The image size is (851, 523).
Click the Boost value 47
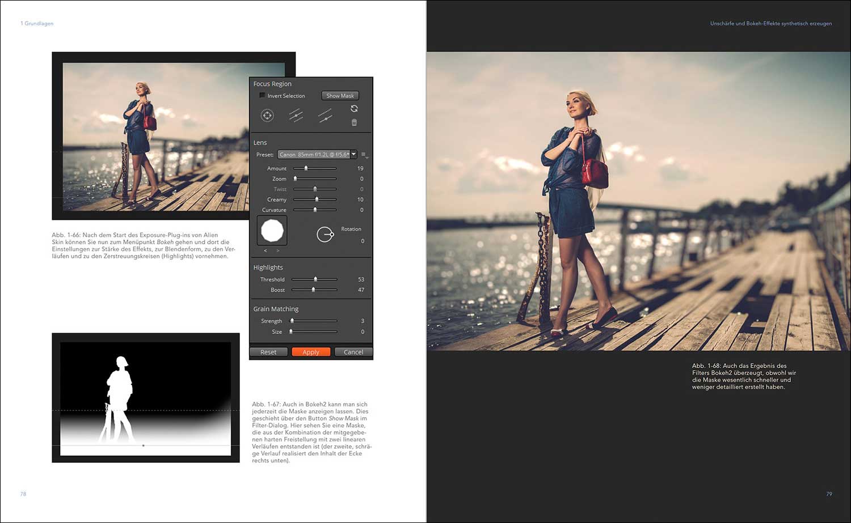361,290
